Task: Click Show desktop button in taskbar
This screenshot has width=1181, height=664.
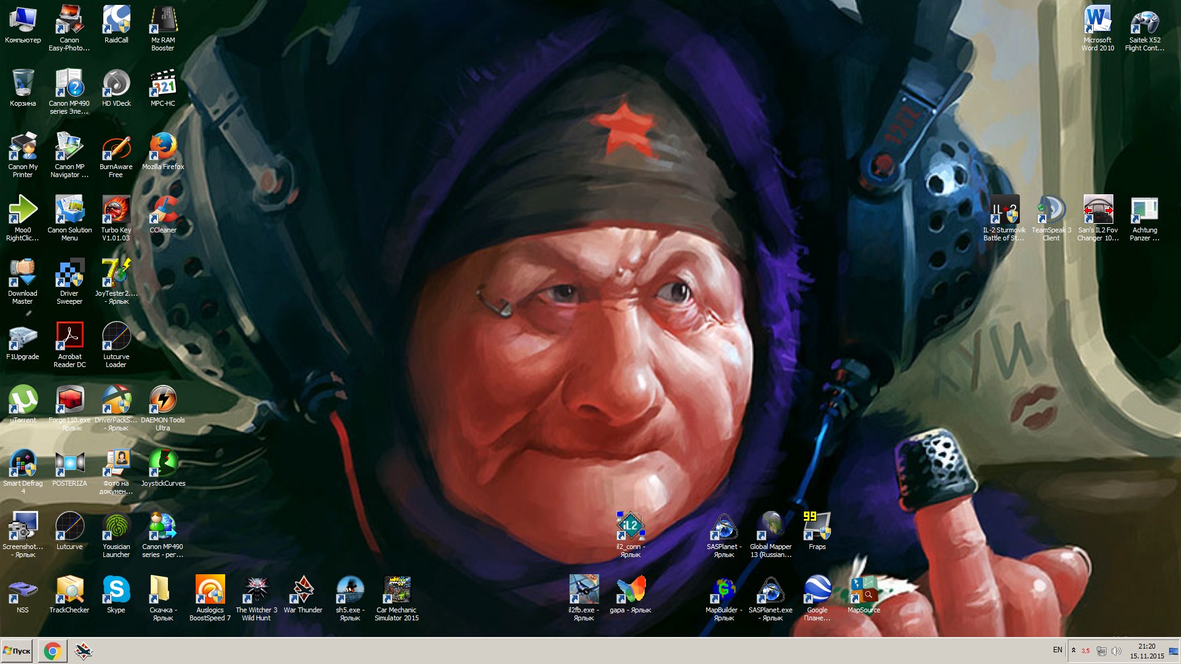Action: click(1174, 651)
